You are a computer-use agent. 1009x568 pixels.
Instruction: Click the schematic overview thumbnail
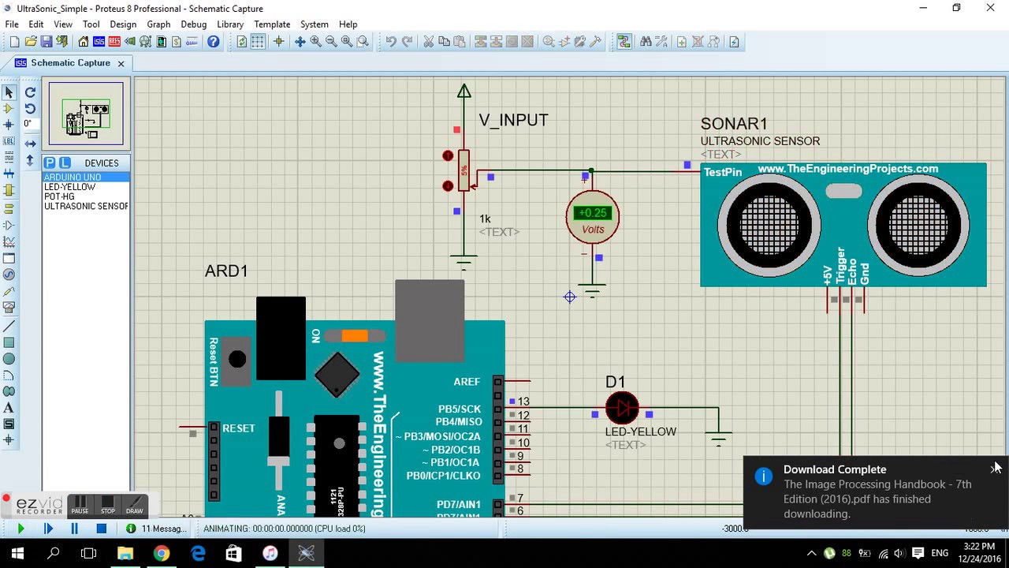[x=86, y=114]
